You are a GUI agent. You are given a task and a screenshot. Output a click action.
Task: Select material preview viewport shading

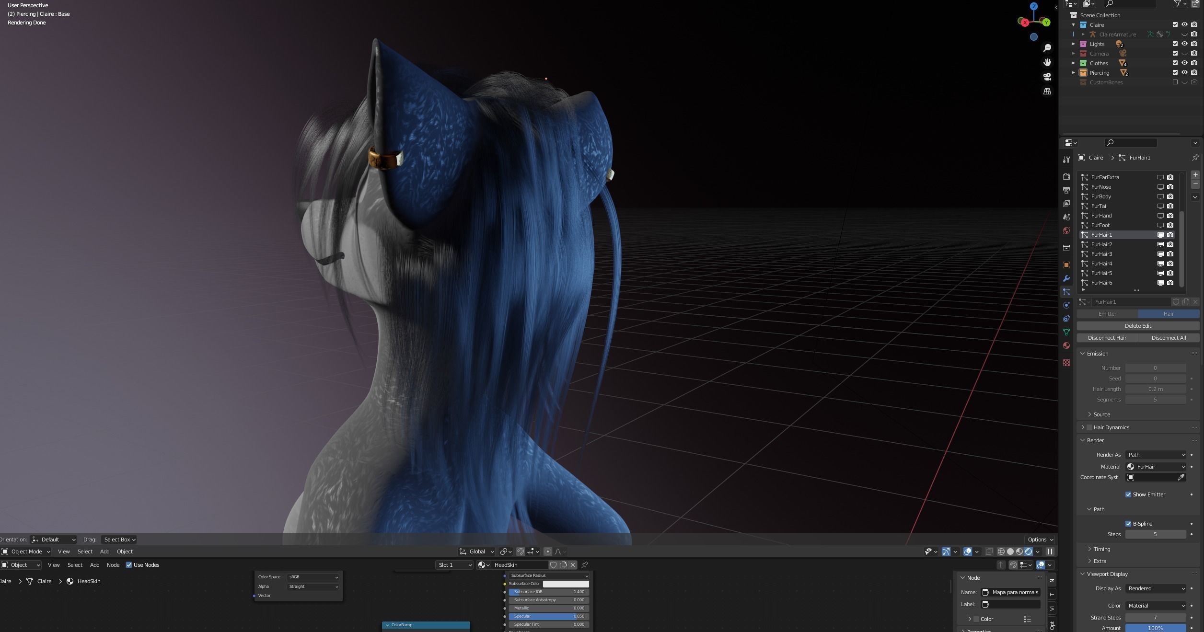point(1019,552)
